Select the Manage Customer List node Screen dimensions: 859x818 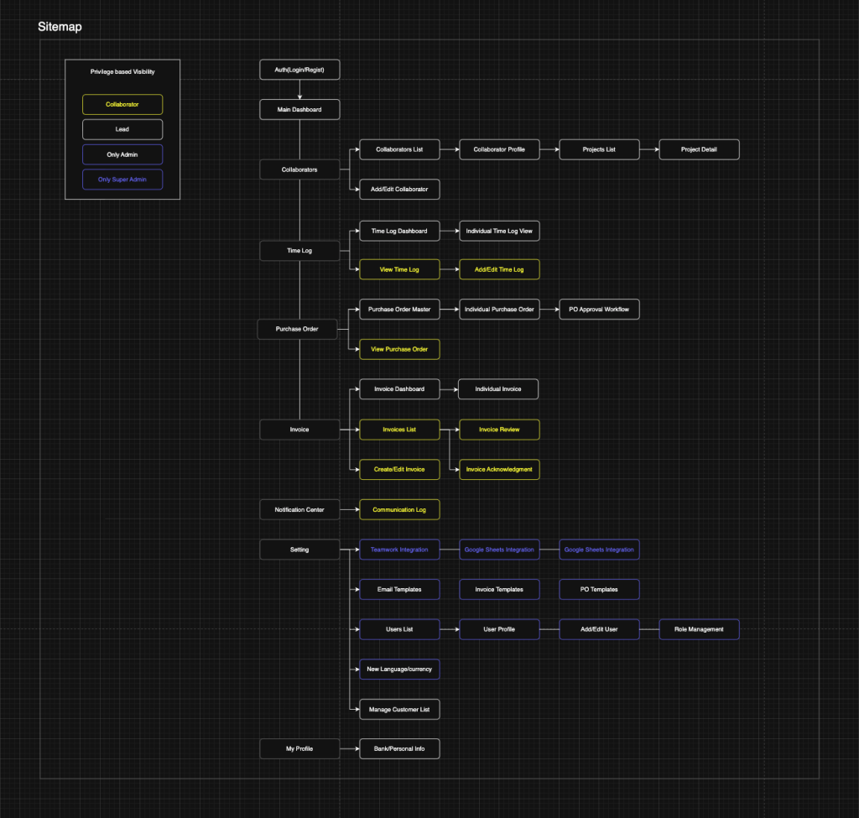click(x=399, y=710)
